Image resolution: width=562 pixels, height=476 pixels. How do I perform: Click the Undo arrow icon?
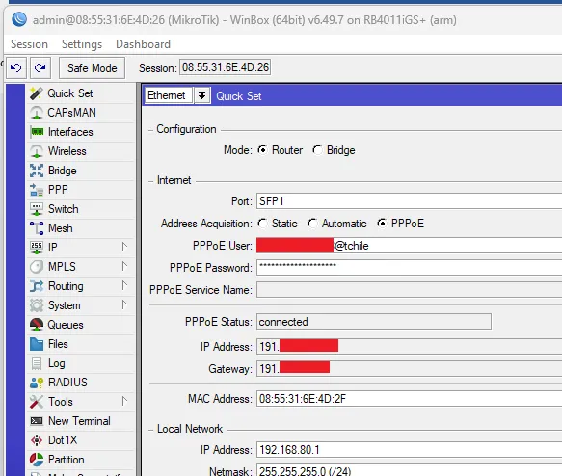[x=16, y=67]
